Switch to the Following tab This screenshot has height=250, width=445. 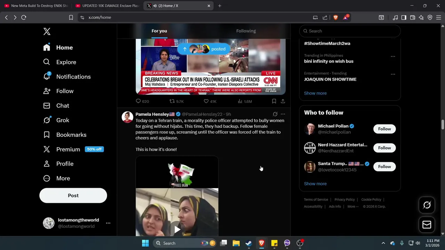pyautogui.click(x=246, y=31)
